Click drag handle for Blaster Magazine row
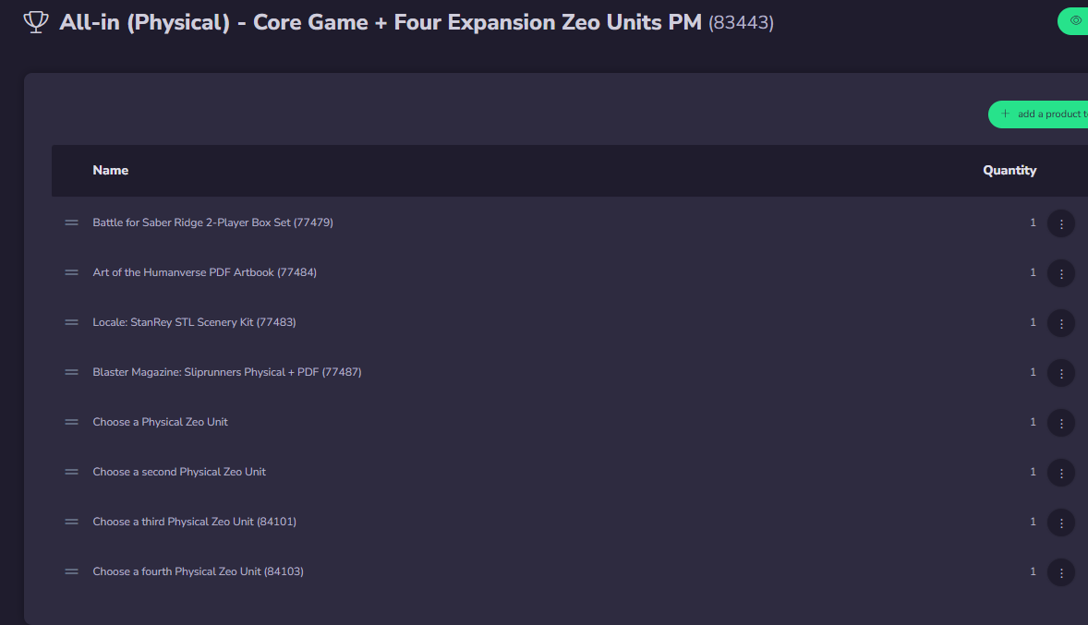The width and height of the screenshot is (1088, 625). (x=71, y=372)
